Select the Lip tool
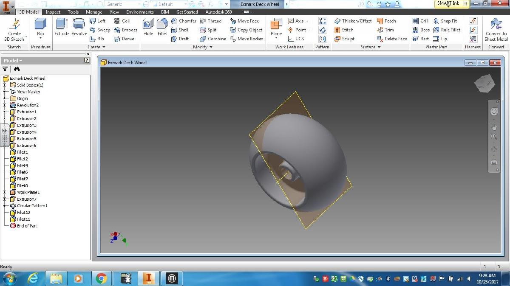Viewport: 510px width, 286px height. click(x=440, y=39)
